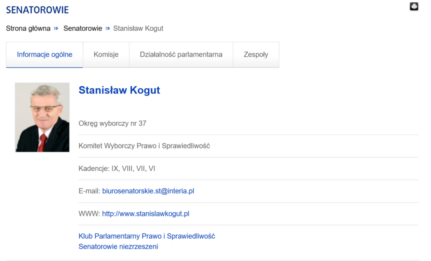The height and width of the screenshot is (261, 431).
Task: Select the Informacje ogólne tab
Action: [44, 55]
